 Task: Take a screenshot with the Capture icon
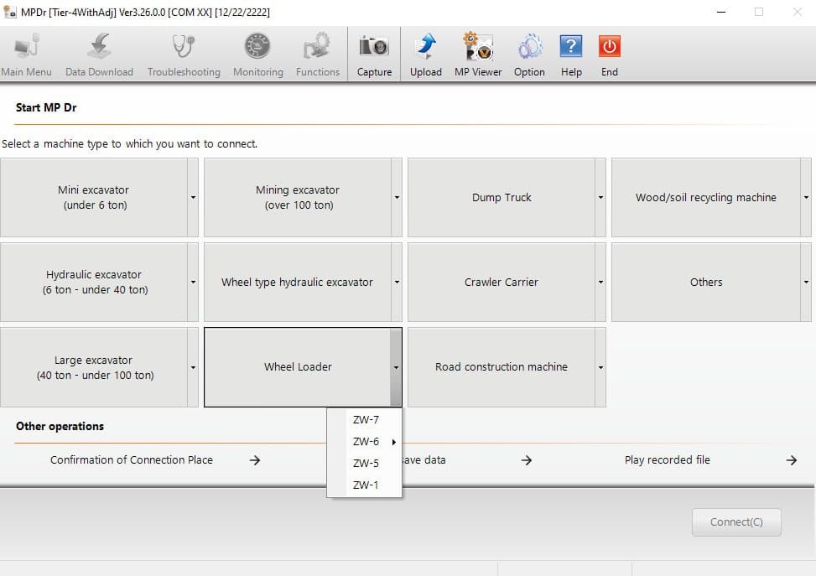[x=374, y=53]
